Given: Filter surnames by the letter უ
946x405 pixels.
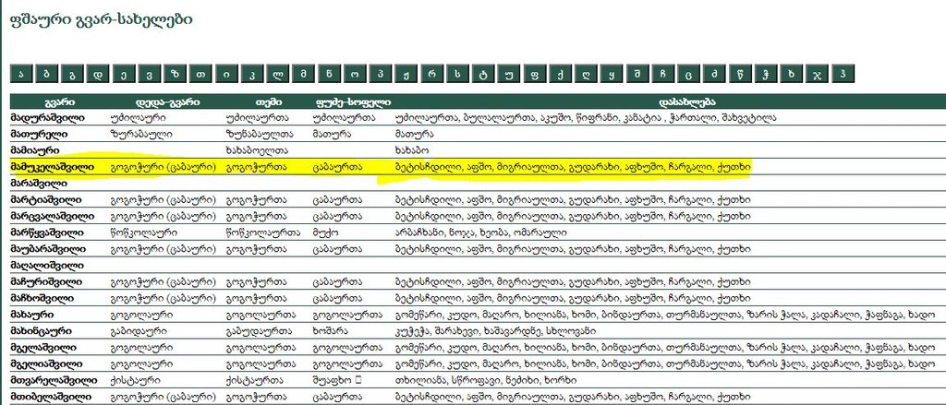Looking at the screenshot, I should coord(509,74).
